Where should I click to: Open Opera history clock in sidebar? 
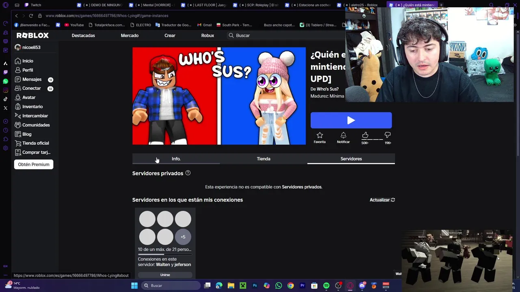pos(5,130)
